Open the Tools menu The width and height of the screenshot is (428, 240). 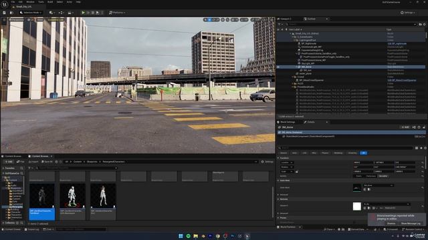(x=41, y=2)
